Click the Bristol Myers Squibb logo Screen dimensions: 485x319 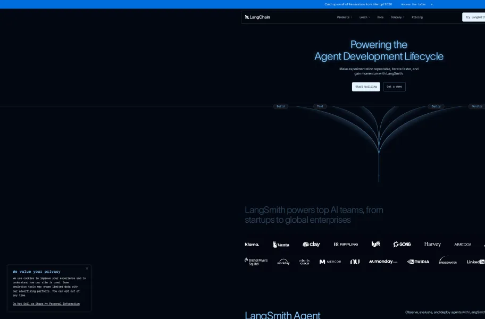pos(256,262)
